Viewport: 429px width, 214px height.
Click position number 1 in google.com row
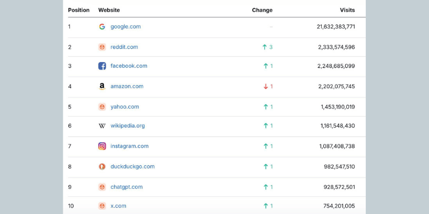[x=69, y=26]
